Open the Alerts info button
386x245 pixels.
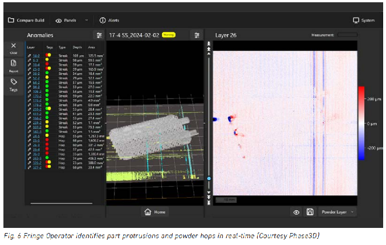click(109, 20)
